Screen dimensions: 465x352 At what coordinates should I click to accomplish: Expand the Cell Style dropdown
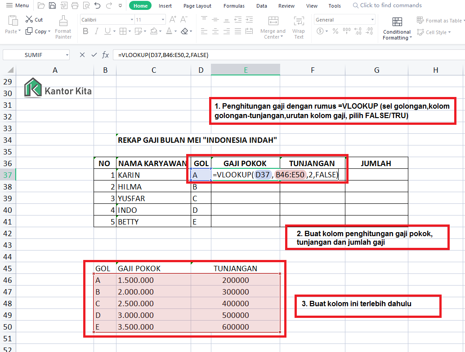coord(449,32)
